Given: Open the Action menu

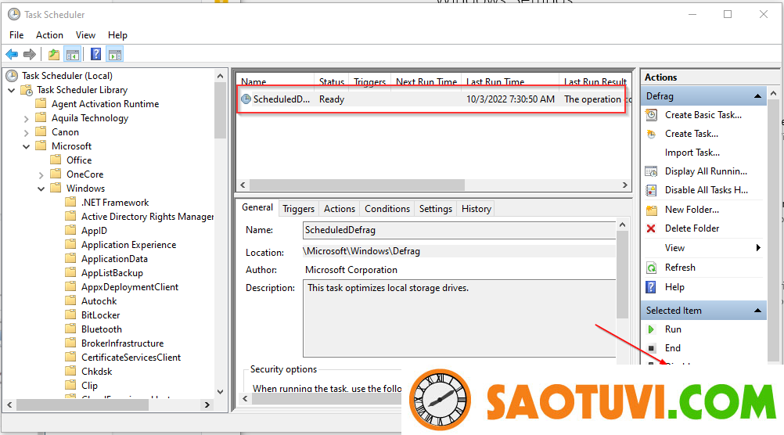Looking at the screenshot, I should [x=49, y=35].
